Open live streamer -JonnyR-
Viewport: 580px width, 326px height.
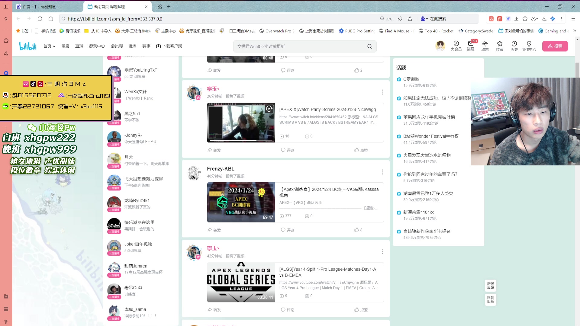pyautogui.click(x=140, y=138)
